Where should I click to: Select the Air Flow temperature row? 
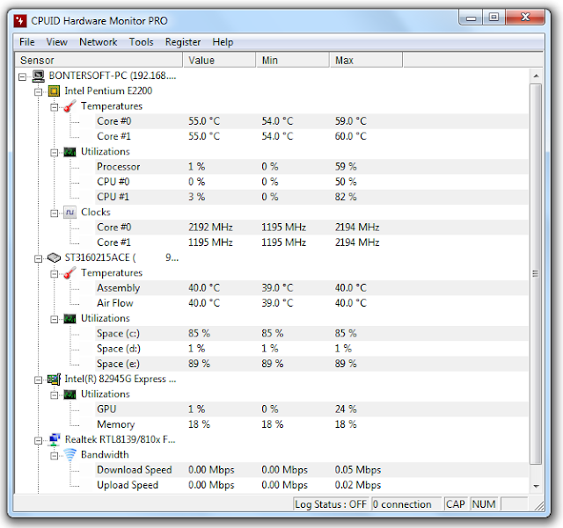[311, 303]
